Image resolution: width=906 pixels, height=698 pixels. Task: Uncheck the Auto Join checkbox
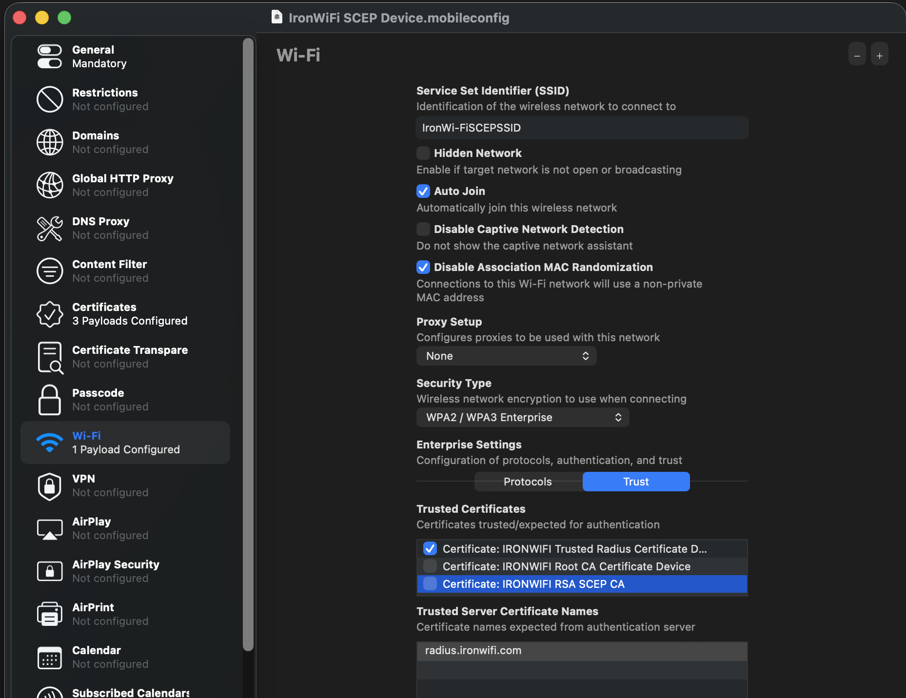[423, 191]
